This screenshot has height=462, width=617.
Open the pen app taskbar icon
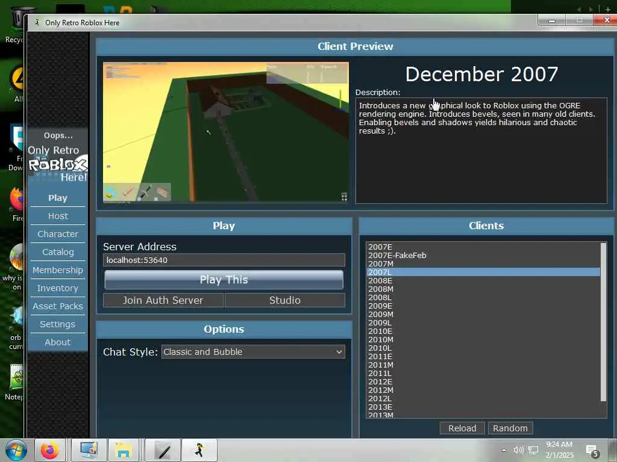coord(163,450)
